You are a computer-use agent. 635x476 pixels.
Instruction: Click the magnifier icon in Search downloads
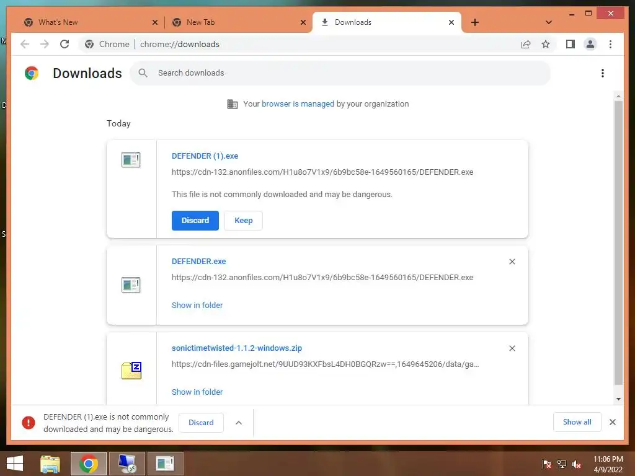pos(143,73)
